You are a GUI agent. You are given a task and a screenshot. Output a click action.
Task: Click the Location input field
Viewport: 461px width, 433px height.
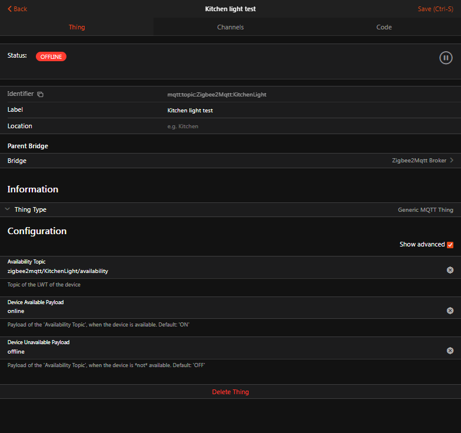pyautogui.click(x=235, y=126)
